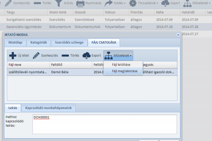Open the Szerződés szövege tab
The image size is (212, 141).
tap(69, 42)
